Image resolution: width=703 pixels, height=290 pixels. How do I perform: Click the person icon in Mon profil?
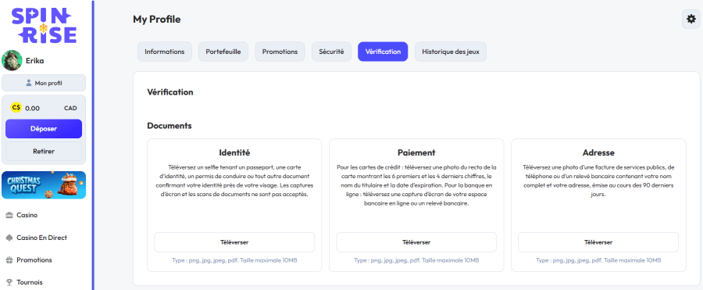click(29, 83)
